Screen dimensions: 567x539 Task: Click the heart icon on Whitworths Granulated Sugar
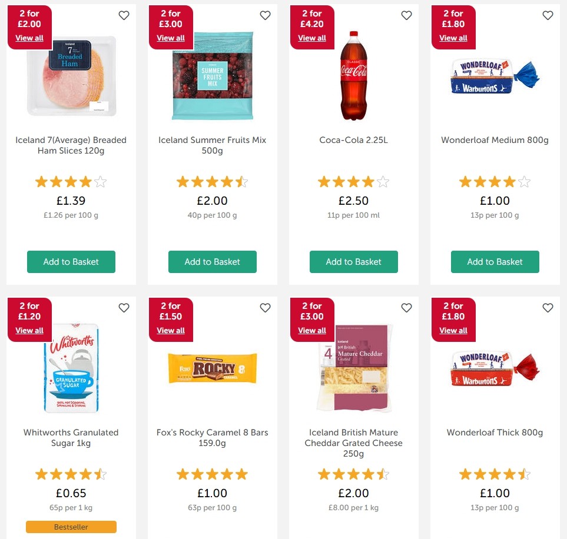pos(124,308)
